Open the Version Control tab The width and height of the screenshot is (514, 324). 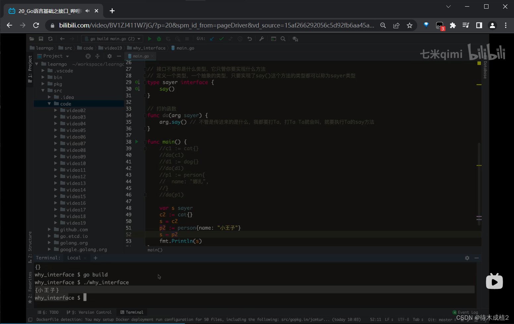[89, 312]
